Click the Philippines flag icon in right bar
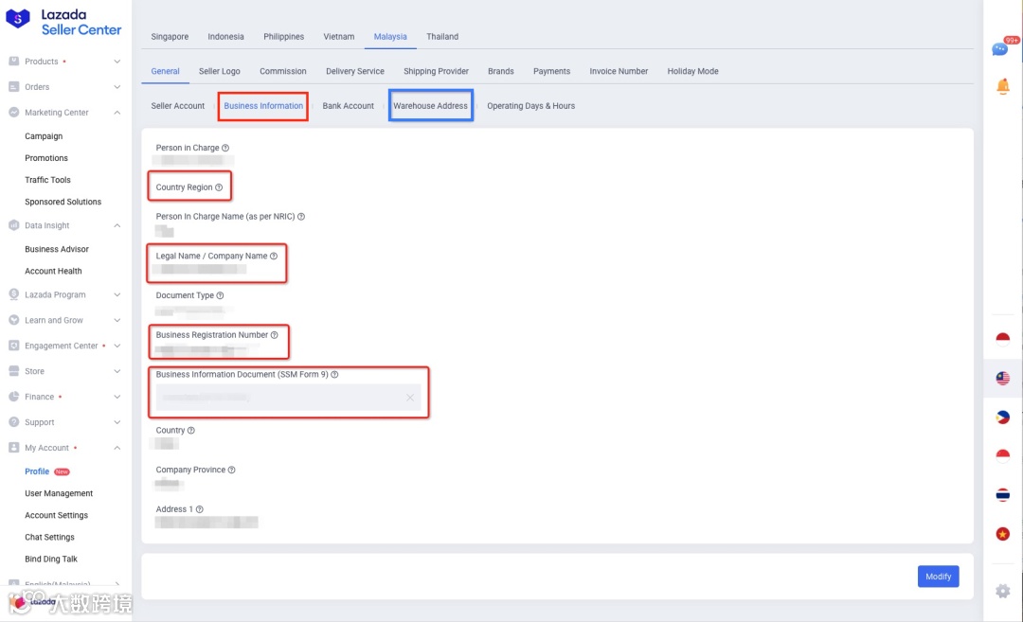The image size is (1023, 622). click(x=1003, y=418)
